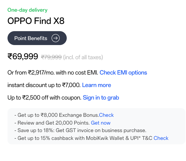Select the OPPO Find X8 product title

36,21
